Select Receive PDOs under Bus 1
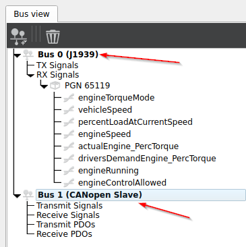This screenshot has height=247, width=246. [64, 234]
